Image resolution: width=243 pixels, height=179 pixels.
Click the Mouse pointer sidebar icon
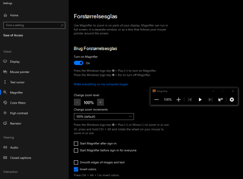click(5, 72)
